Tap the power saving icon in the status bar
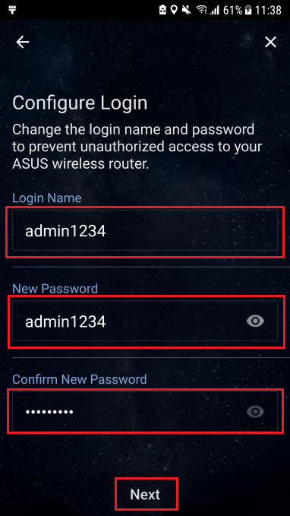This screenshot has height=516, width=290. point(163,10)
